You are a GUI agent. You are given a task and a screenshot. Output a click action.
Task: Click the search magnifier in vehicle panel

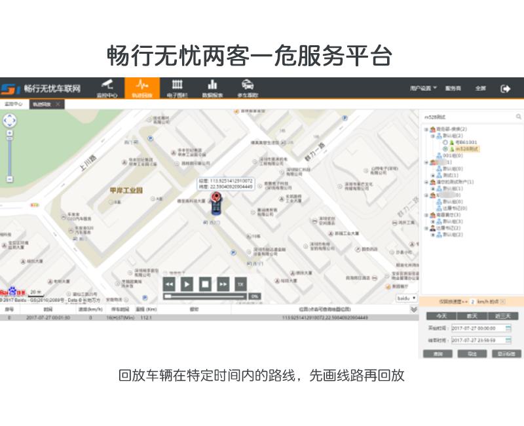click(x=518, y=117)
